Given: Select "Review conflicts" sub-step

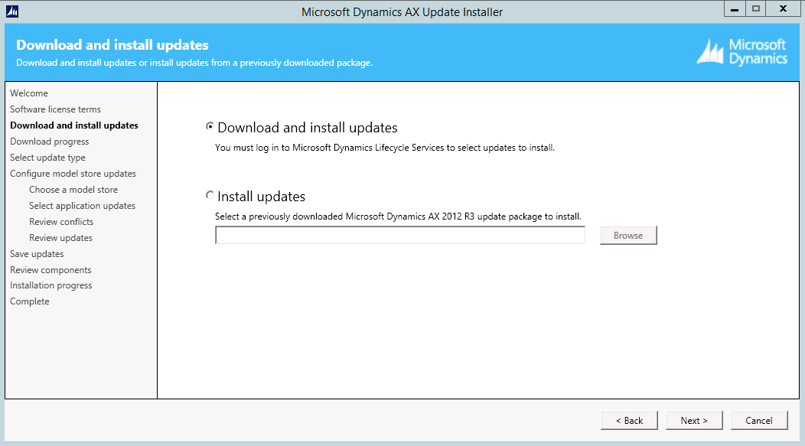Looking at the screenshot, I should pos(61,222).
